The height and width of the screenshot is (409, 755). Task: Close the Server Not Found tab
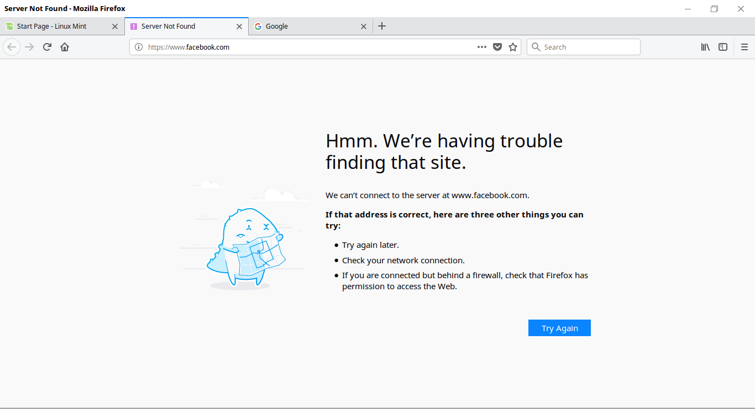239,26
